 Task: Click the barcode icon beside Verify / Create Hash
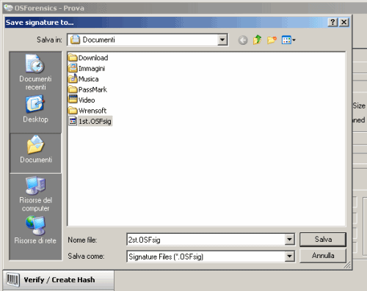13,279
